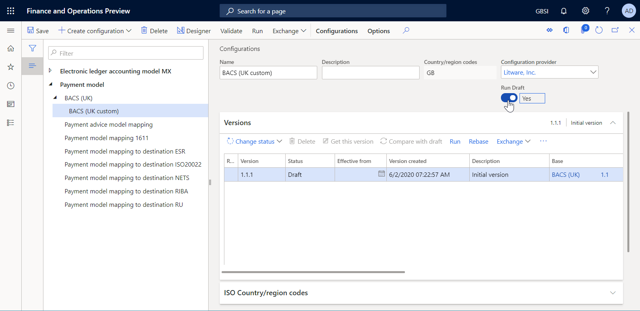Open the Configurations tab
The width and height of the screenshot is (640, 311).
pyautogui.click(x=337, y=31)
